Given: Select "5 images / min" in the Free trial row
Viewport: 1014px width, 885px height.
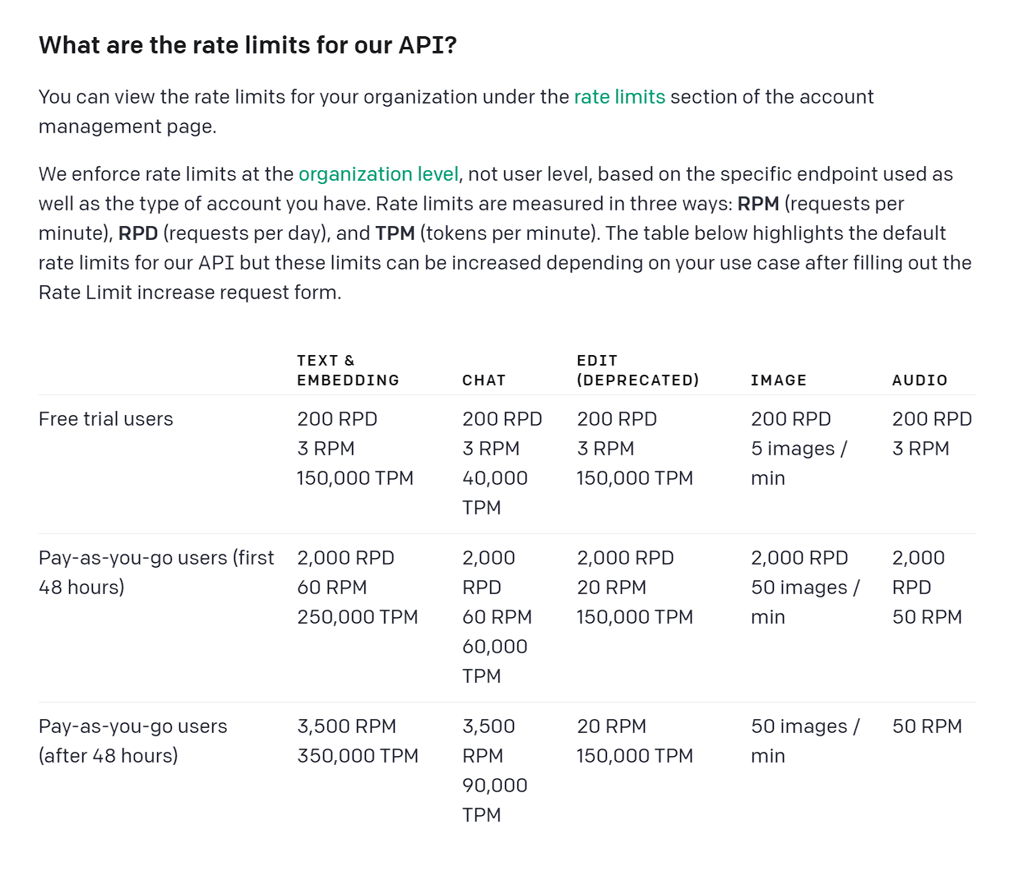Looking at the screenshot, I should pos(799,463).
